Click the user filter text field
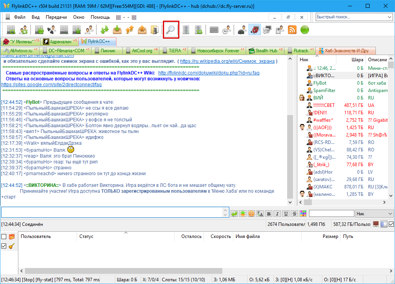395x284 pixels. pos(332,213)
